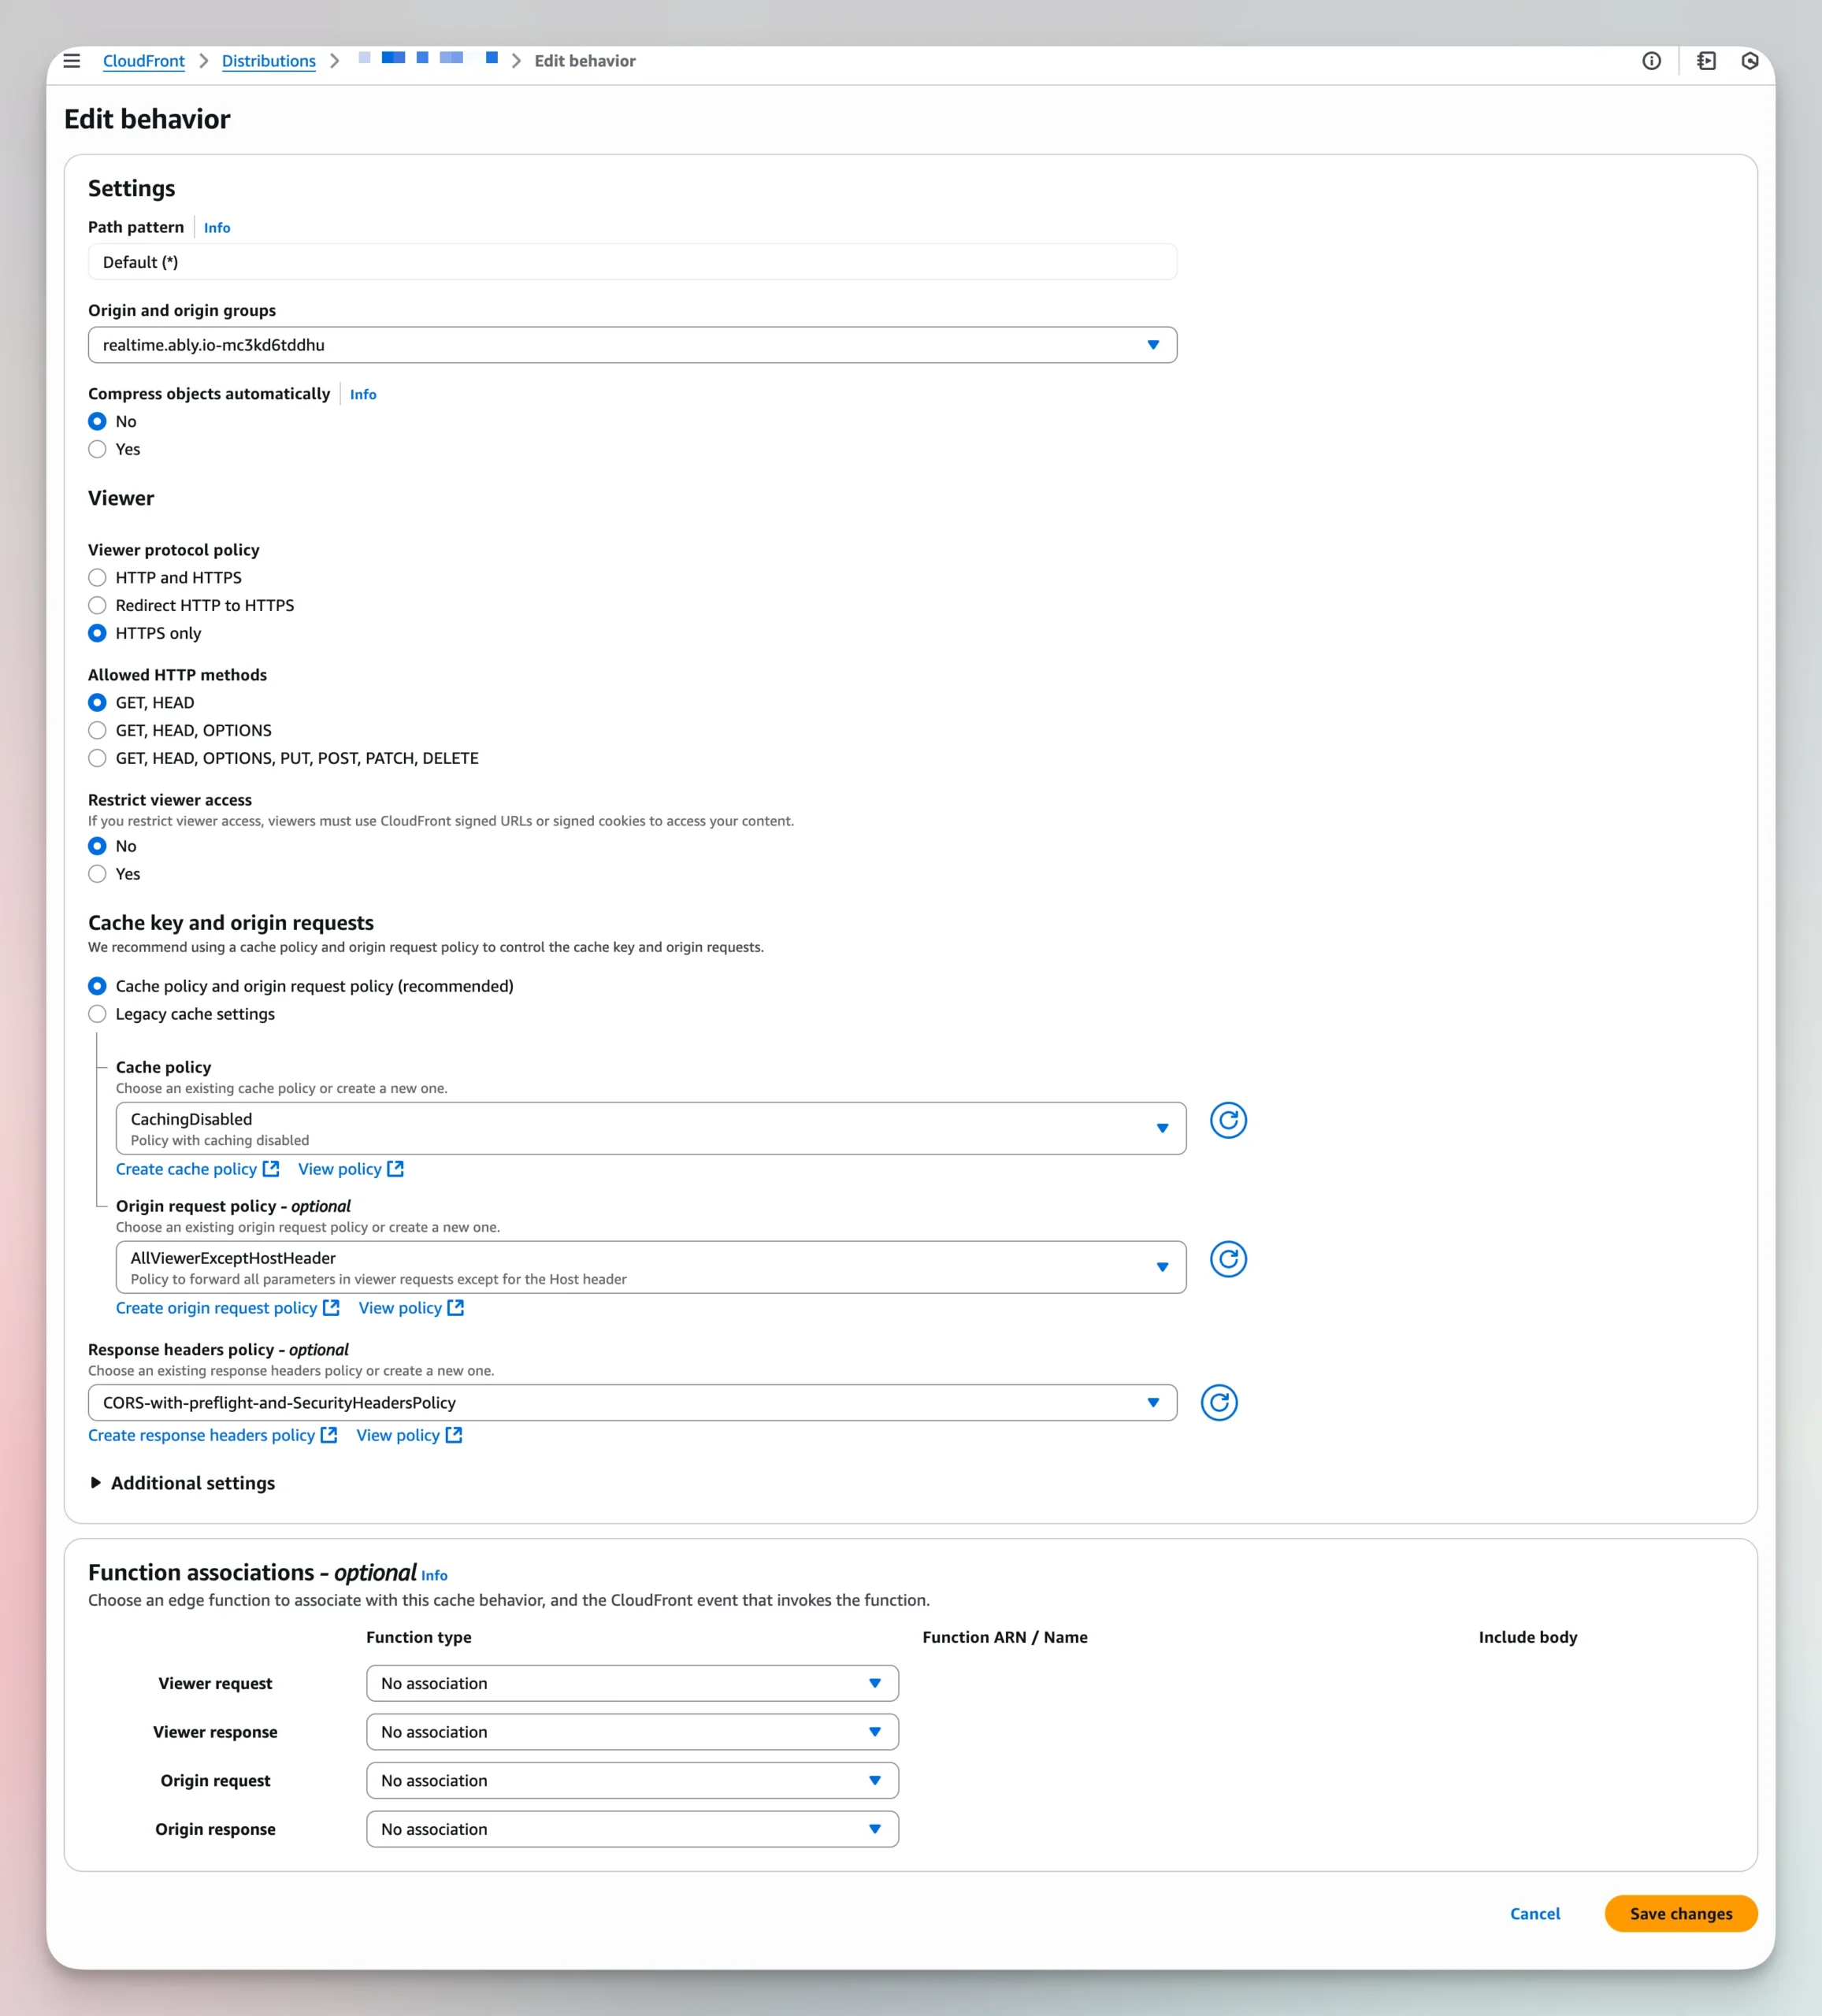Screen dimensions: 1822x2016
Task: Click the hexagon clock icon top right
Action: click(1749, 61)
